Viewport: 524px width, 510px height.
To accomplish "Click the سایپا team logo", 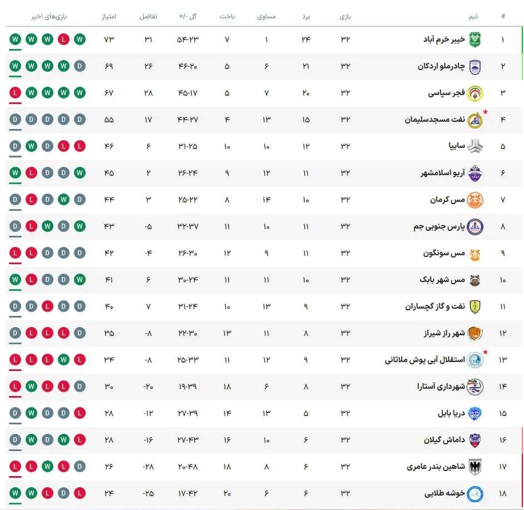I will pos(474,146).
